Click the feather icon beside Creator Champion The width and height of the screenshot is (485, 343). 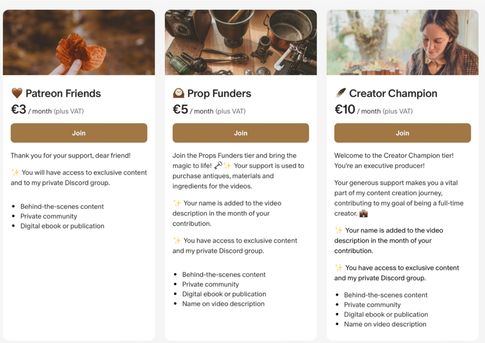(x=340, y=93)
